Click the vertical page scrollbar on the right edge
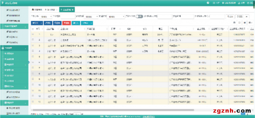Viewport: 255px width, 118px height. point(254,5)
